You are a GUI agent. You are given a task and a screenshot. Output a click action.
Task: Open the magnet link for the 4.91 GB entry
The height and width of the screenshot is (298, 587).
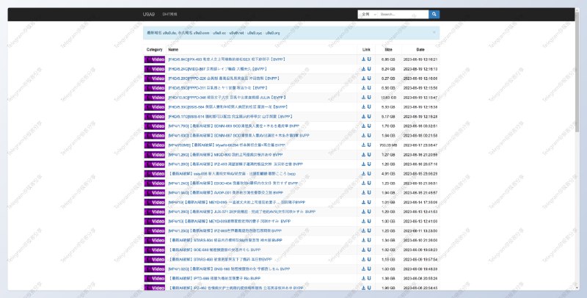pos(369,173)
